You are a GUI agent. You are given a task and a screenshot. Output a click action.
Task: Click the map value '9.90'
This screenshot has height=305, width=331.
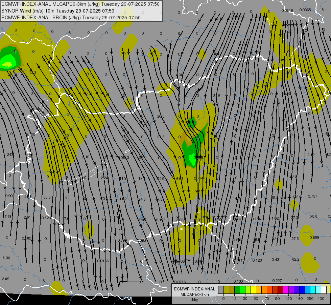click(9, 196)
